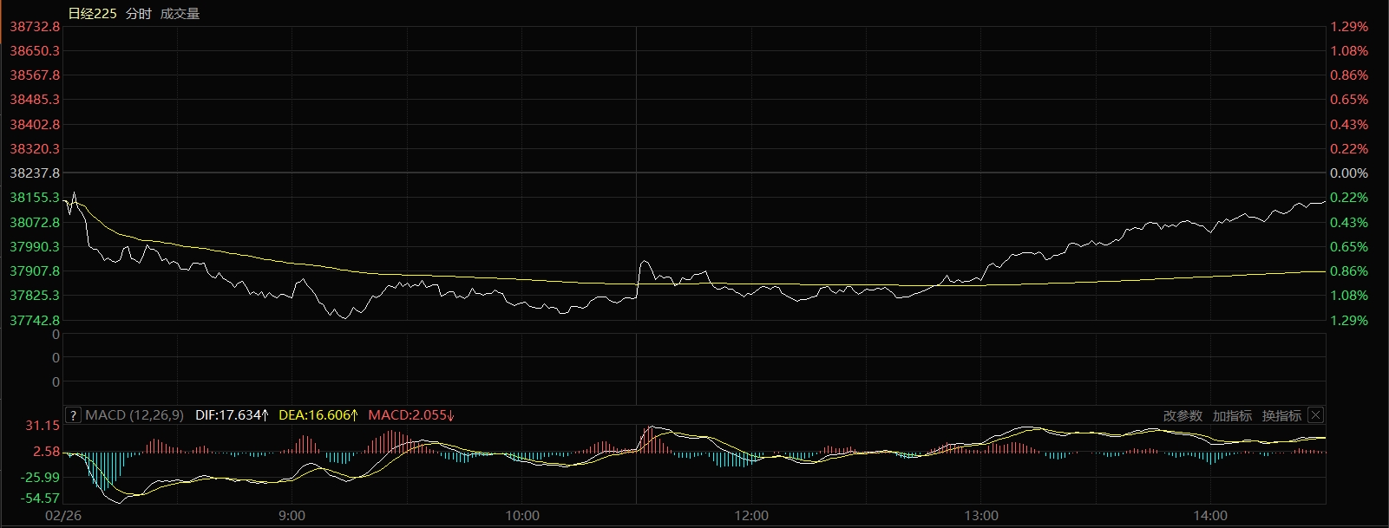
Task: Click the 日经225 index title
Action: 92,14
